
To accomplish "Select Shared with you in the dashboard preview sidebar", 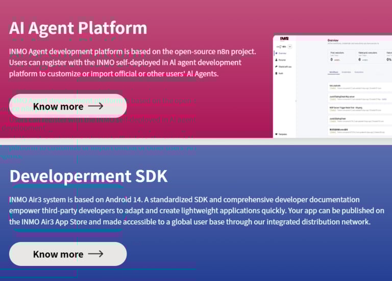I will (283, 67).
